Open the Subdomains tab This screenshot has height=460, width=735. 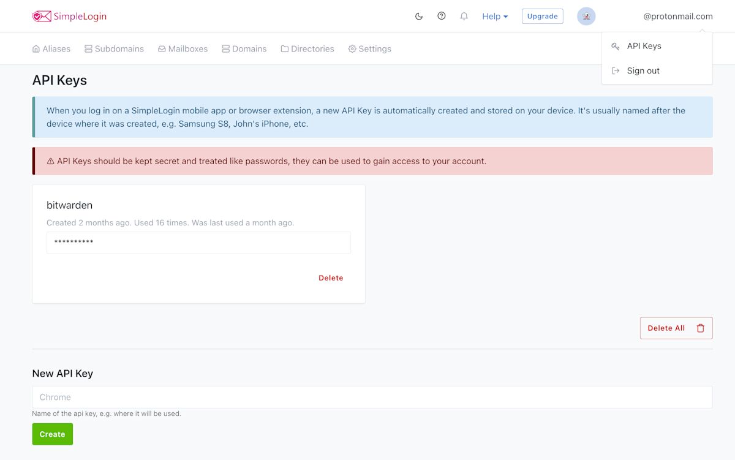coord(115,49)
